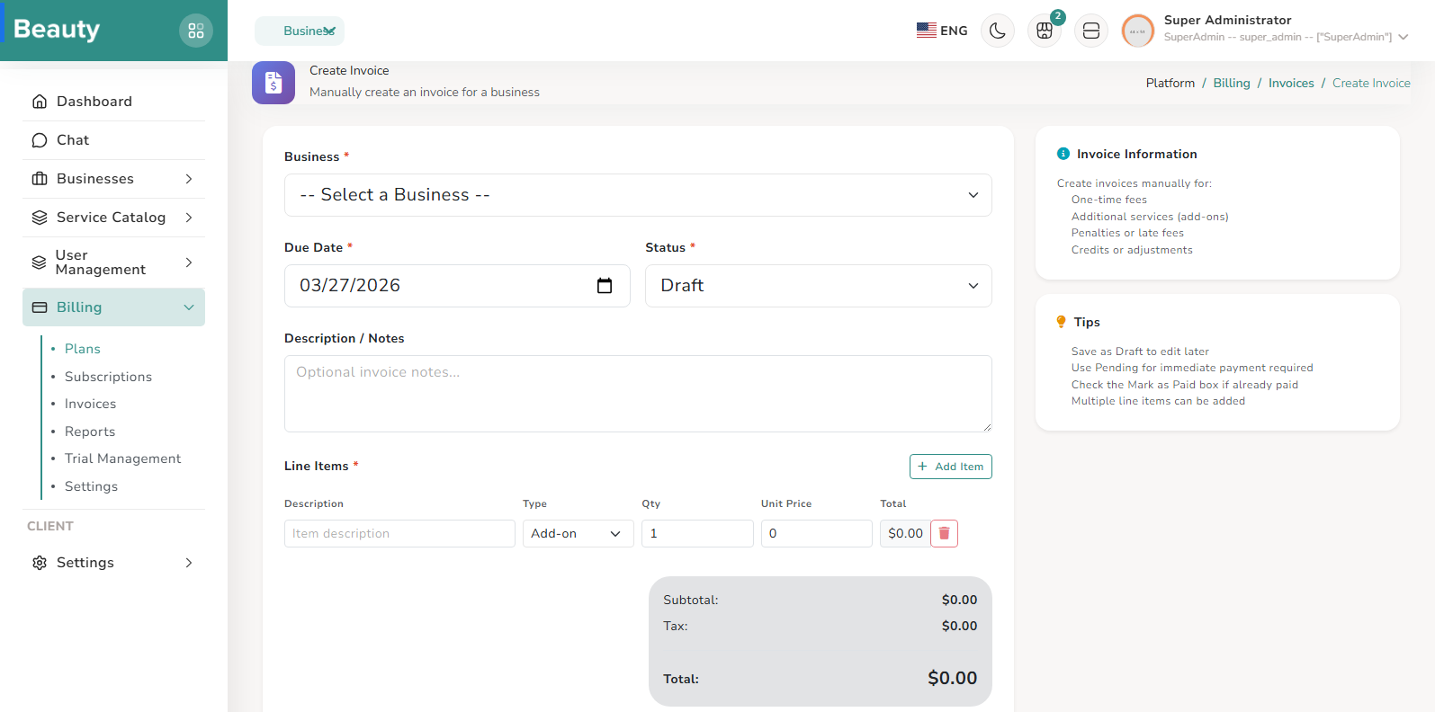Viewport: 1435px width, 712px height.
Task: Click the Unit Price field
Action: click(x=817, y=533)
